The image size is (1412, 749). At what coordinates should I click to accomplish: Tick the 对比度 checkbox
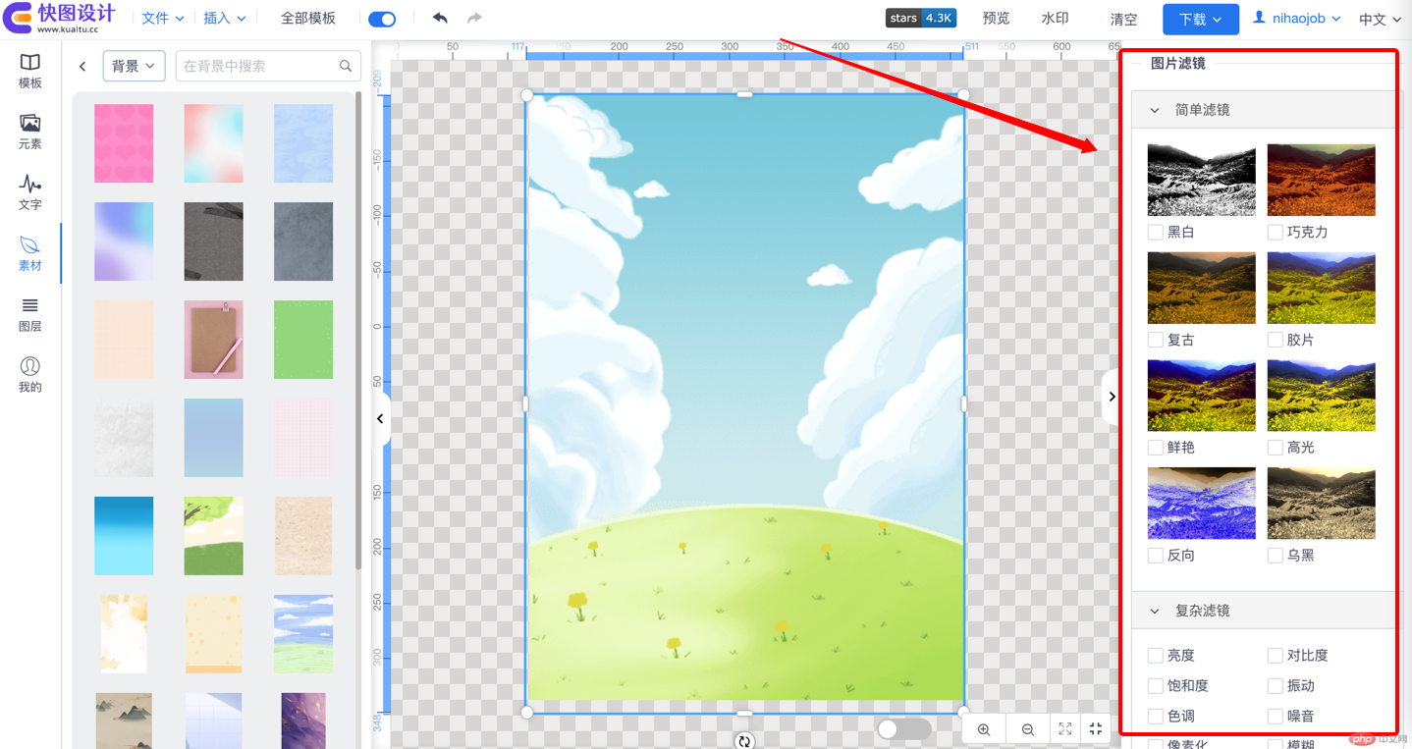1276,656
